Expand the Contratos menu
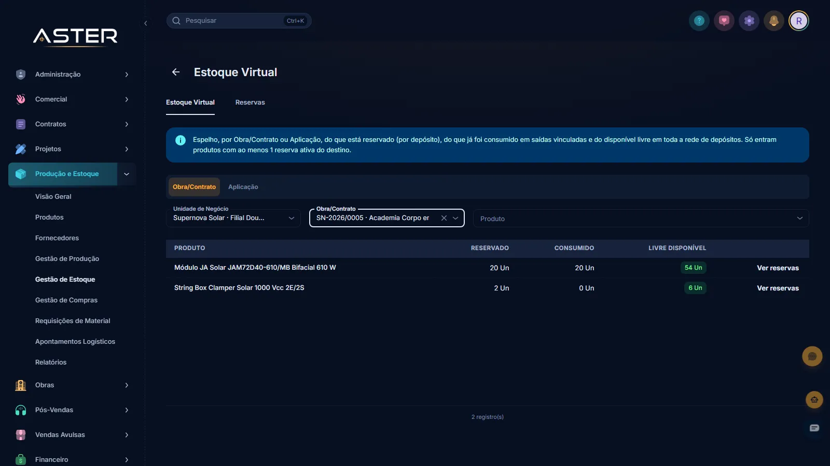This screenshot has height=466, width=830. [127, 124]
